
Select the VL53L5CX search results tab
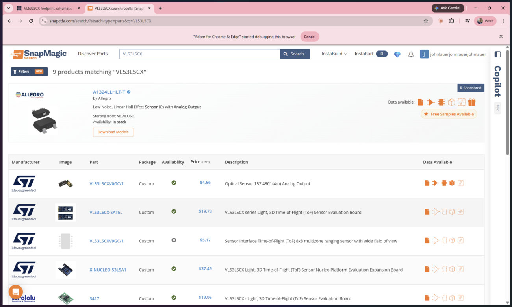pos(119,8)
